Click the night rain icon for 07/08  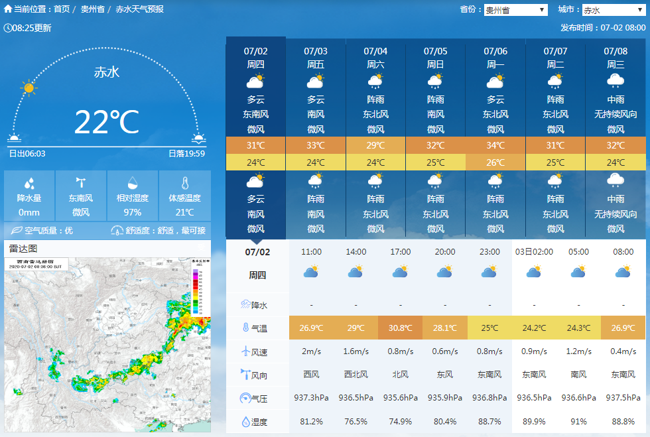tap(616, 180)
